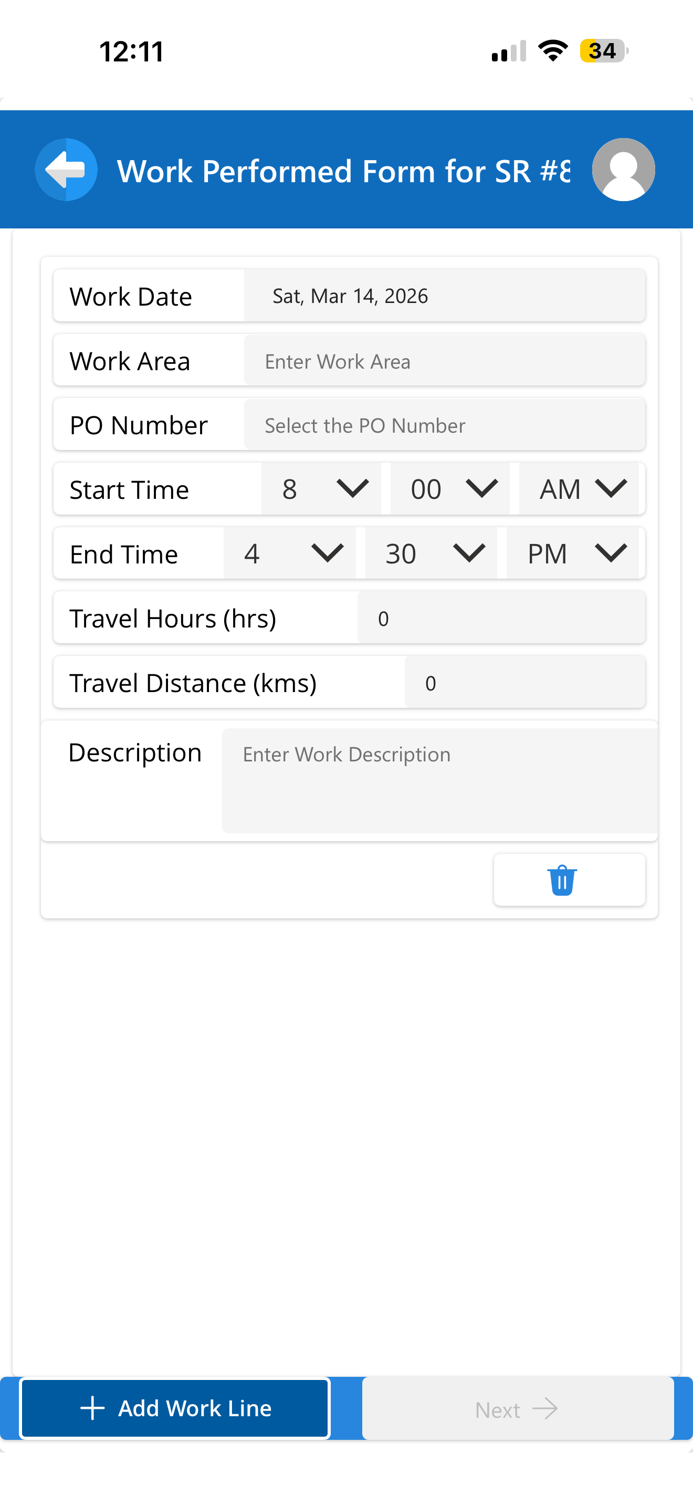This screenshot has width=693, height=1506.
Task: Select the PO Number field
Action: tap(444, 425)
